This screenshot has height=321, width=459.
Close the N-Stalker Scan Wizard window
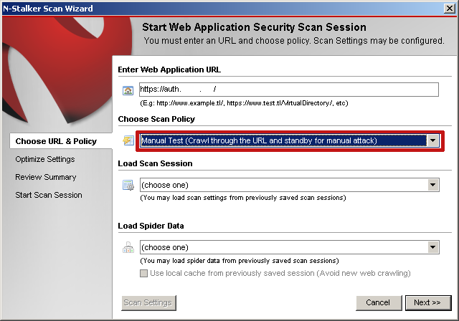pos(449,9)
